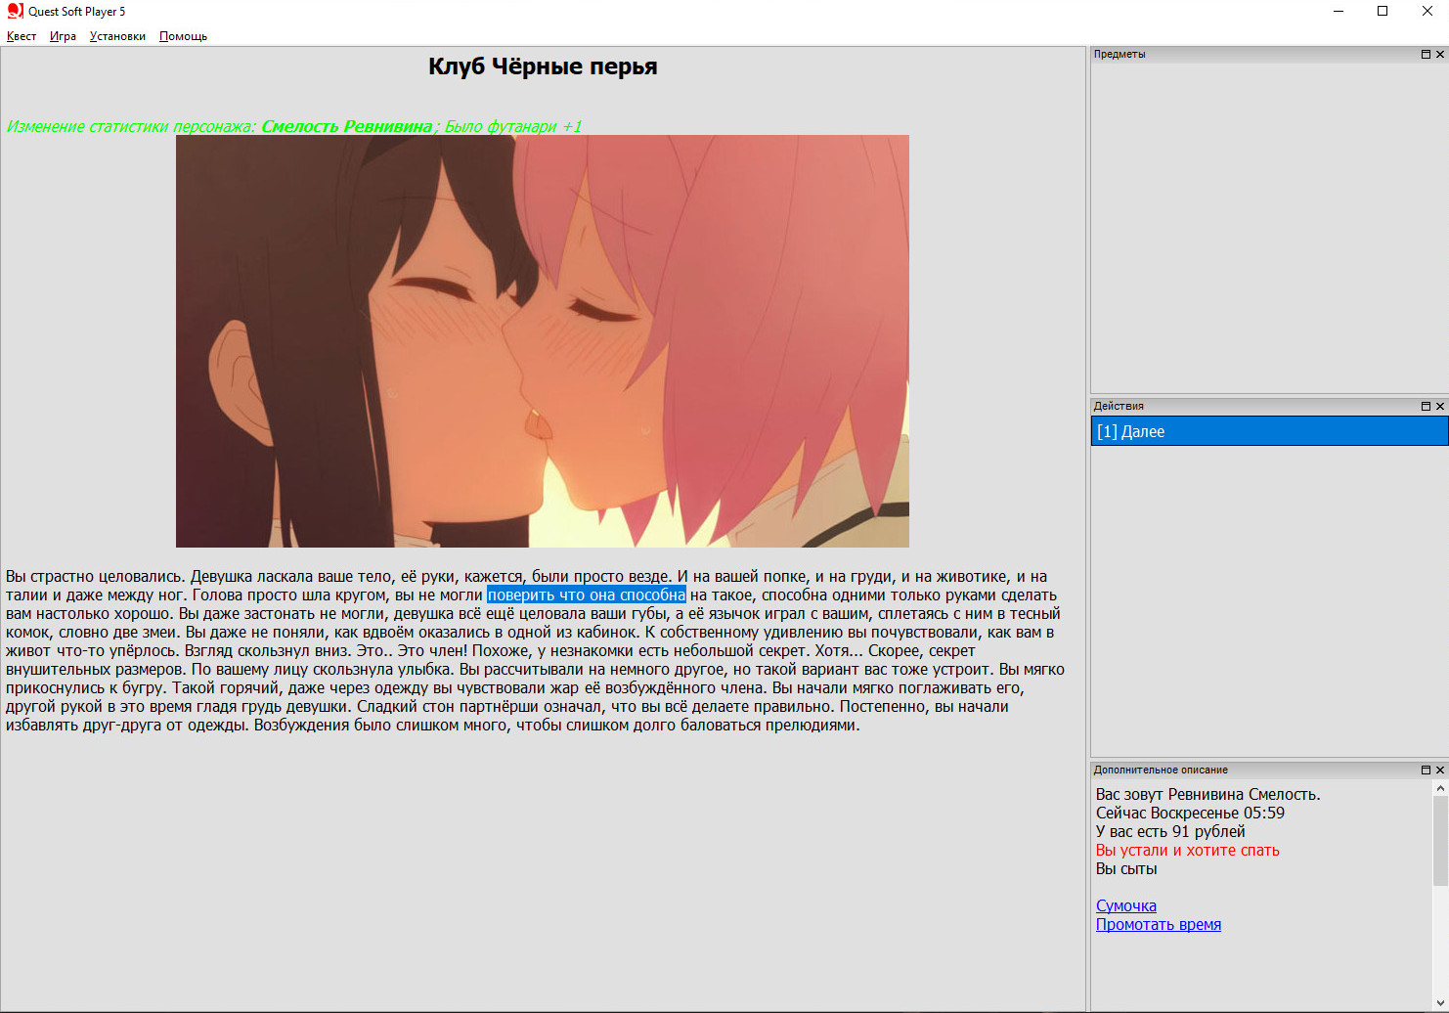
Task: Open the Помощь menu
Action: point(183,36)
